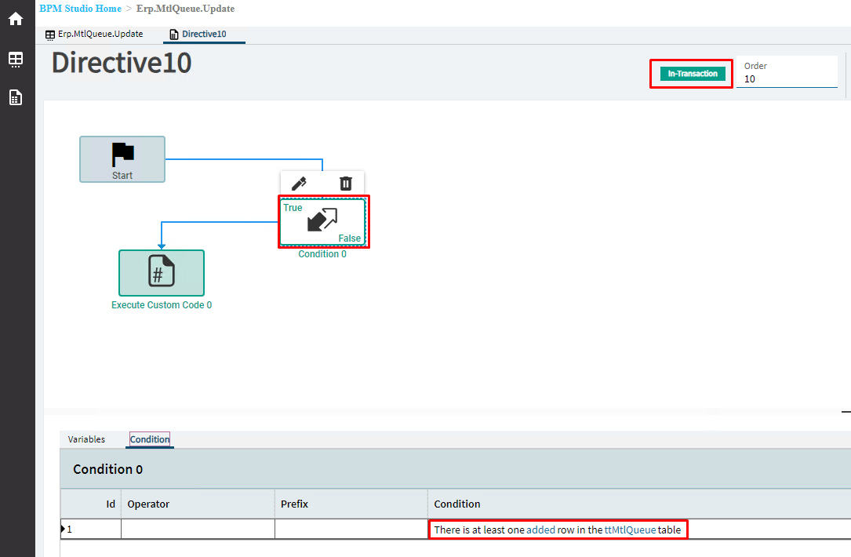Click the 'ttMtlQueue' table link
Screen dimensions: 851x557
(x=630, y=530)
